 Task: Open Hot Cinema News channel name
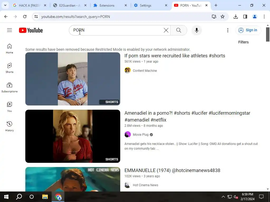tap(146, 185)
